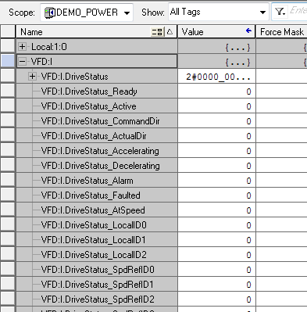Screen dimensions: 307x312
Task: Click the Force Mask cell of DriveStatus_Ready
Action: (x=282, y=91)
